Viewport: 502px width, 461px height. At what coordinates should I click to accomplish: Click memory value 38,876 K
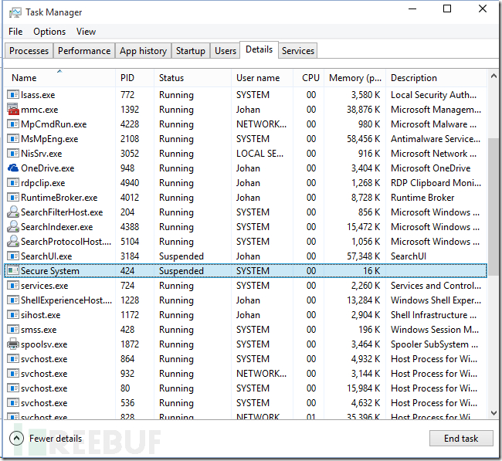pyautogui.click(x=364, y=110)
